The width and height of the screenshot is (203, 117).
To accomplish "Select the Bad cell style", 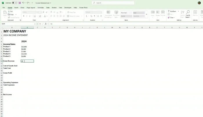I will (x=139, y=13).
